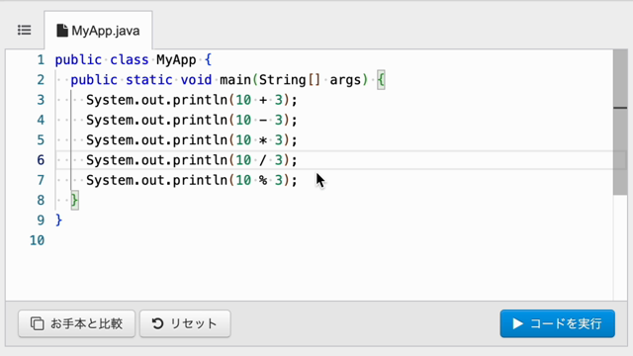Click the お手本と比較 compare button

[77, 323]
